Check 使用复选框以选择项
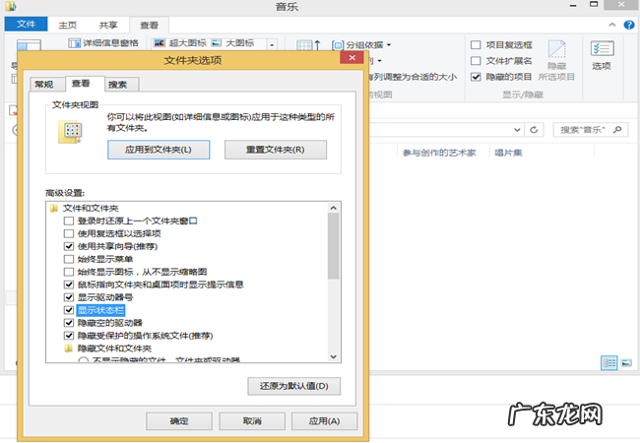The width and height of the screenshot is (640, 443). 69,233
